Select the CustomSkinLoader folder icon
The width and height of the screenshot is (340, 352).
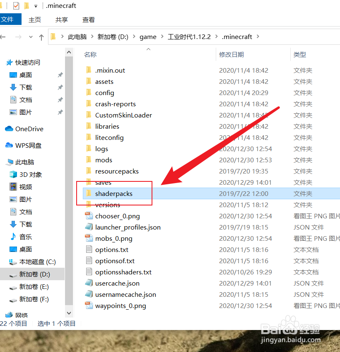pyautogui.click(x=89, y=115)
